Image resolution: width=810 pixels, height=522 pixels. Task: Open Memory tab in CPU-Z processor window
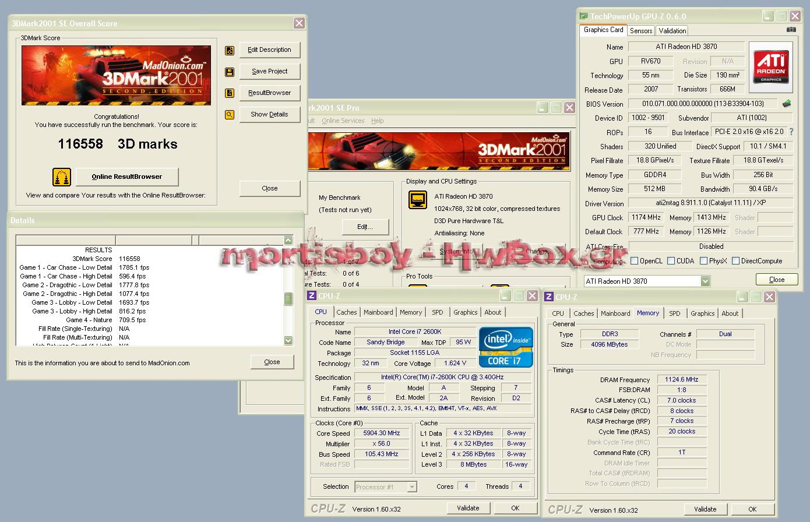click(411, 312)
